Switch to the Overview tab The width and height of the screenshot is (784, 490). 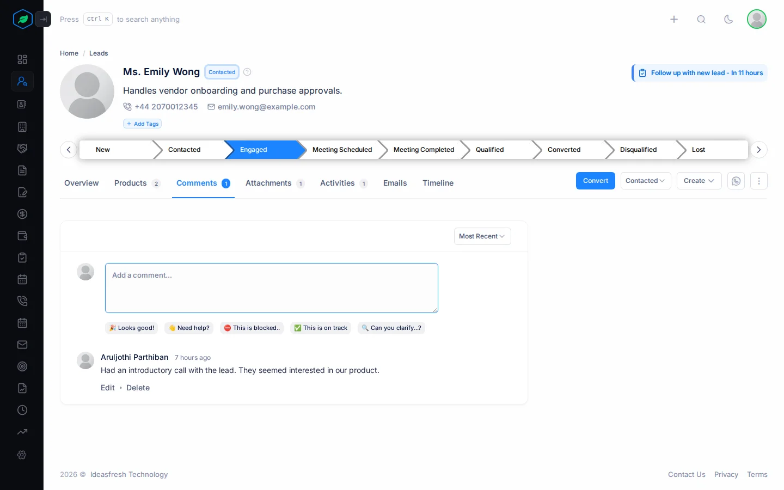click(x=82, y=183)
